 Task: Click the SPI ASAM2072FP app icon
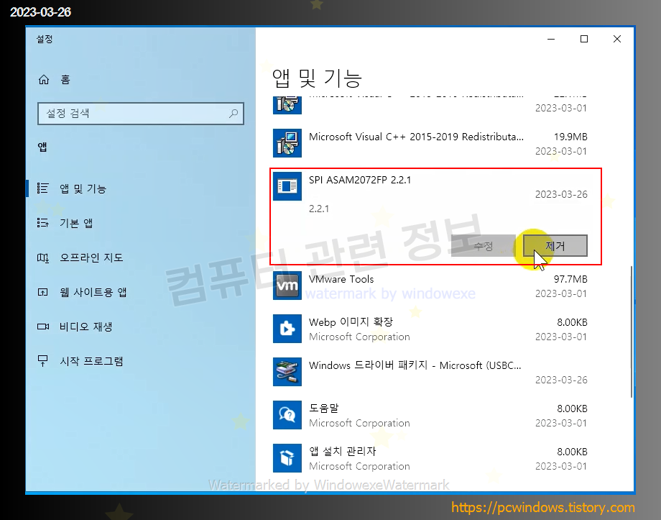coord(287,186)
